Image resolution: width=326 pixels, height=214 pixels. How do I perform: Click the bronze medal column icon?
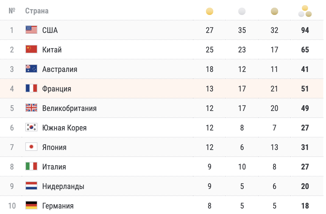pos(275,12)
